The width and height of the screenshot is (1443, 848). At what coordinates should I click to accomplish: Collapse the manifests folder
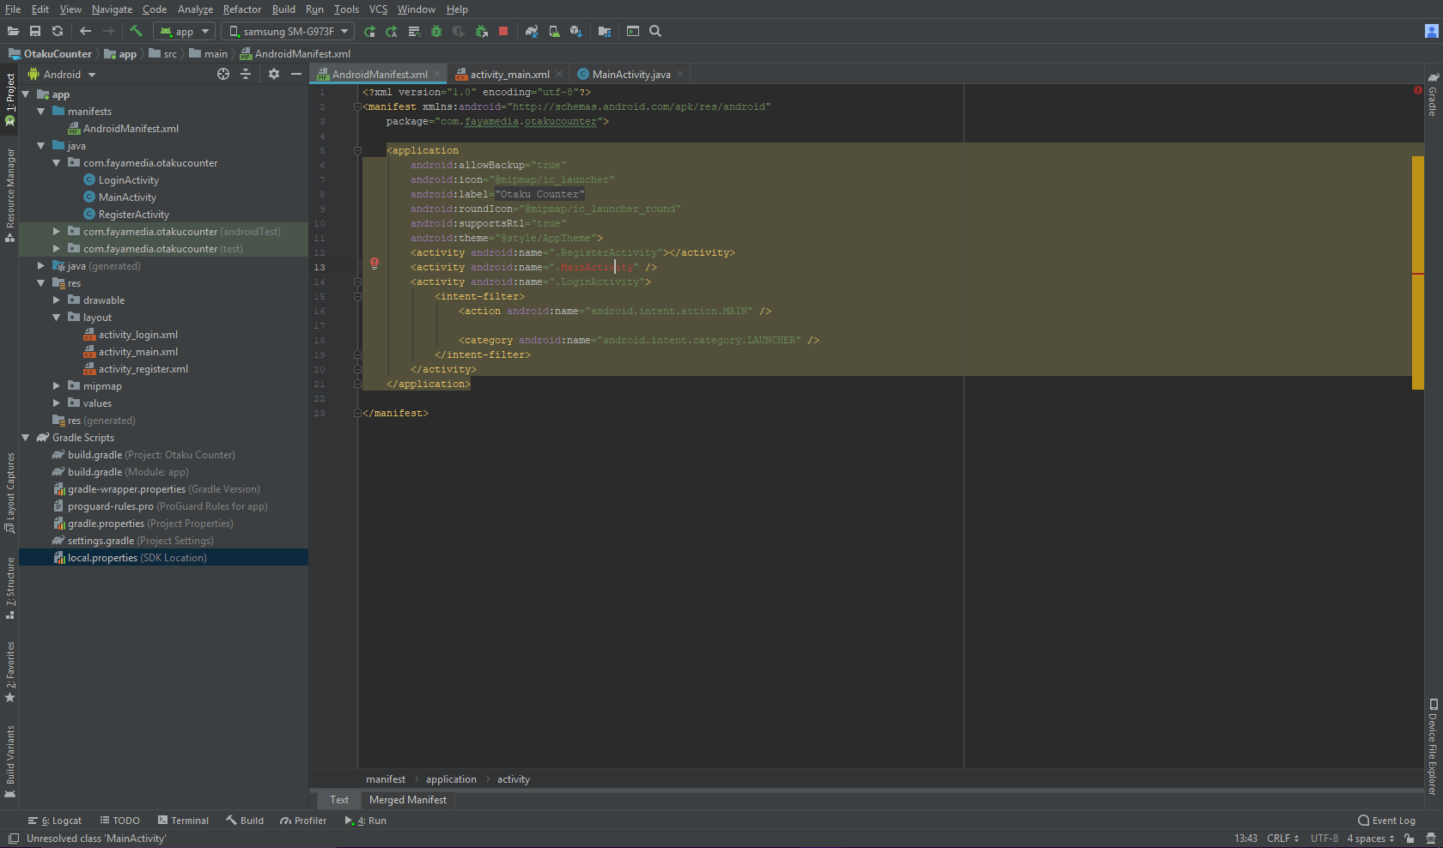41,112
